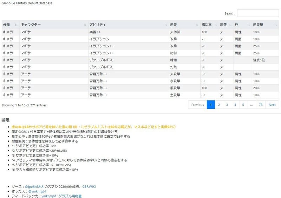Screen dimensions: 281x198
Task: Go to page 3
Action: click(x=227, y=105)
